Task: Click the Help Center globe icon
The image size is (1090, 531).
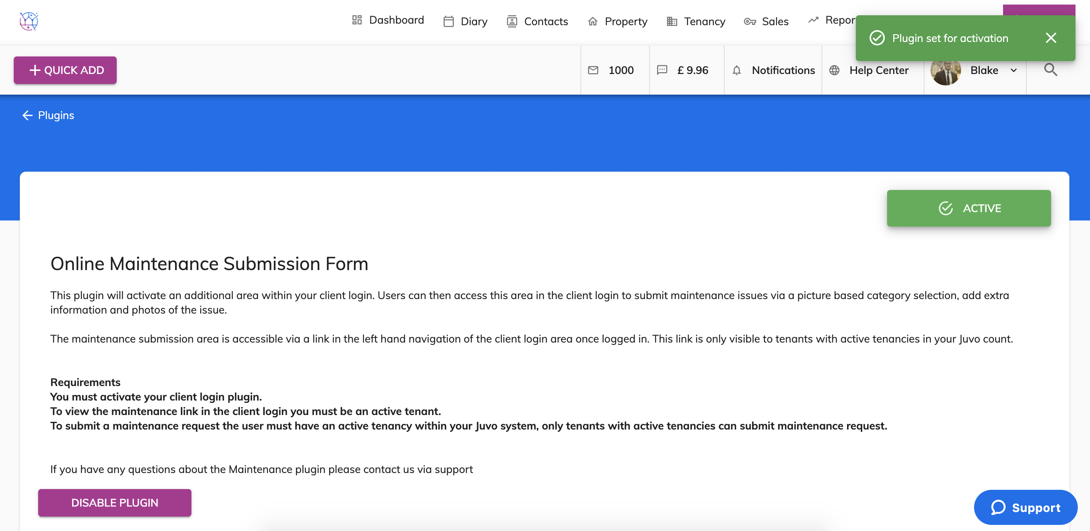Action: [x=834, y=70]
